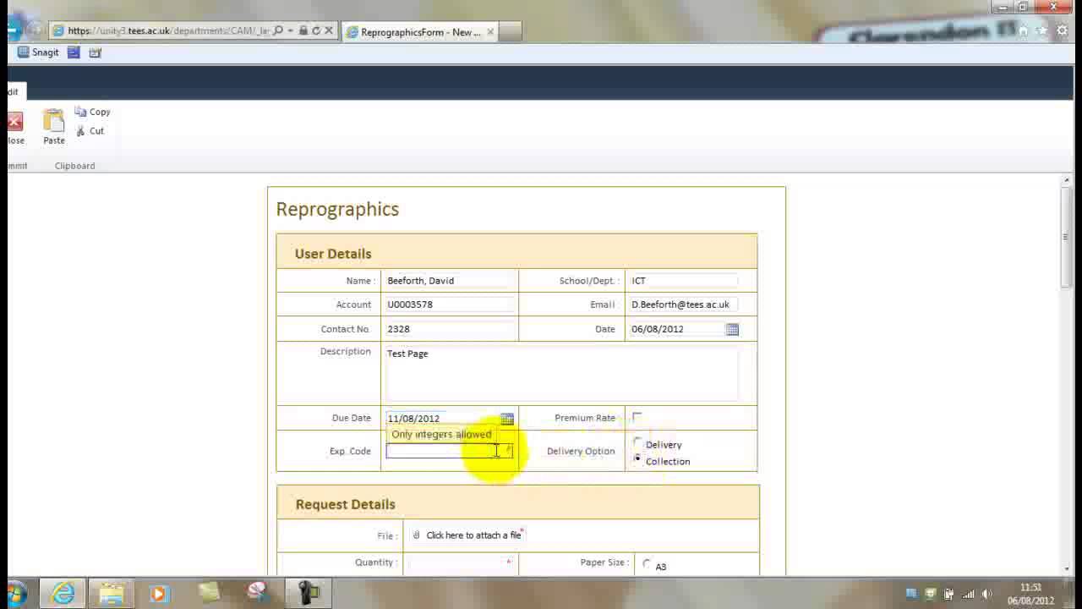This screenshot has width=1082, height=609.
Task: Click the Description text area
Action: coord(562,373)
